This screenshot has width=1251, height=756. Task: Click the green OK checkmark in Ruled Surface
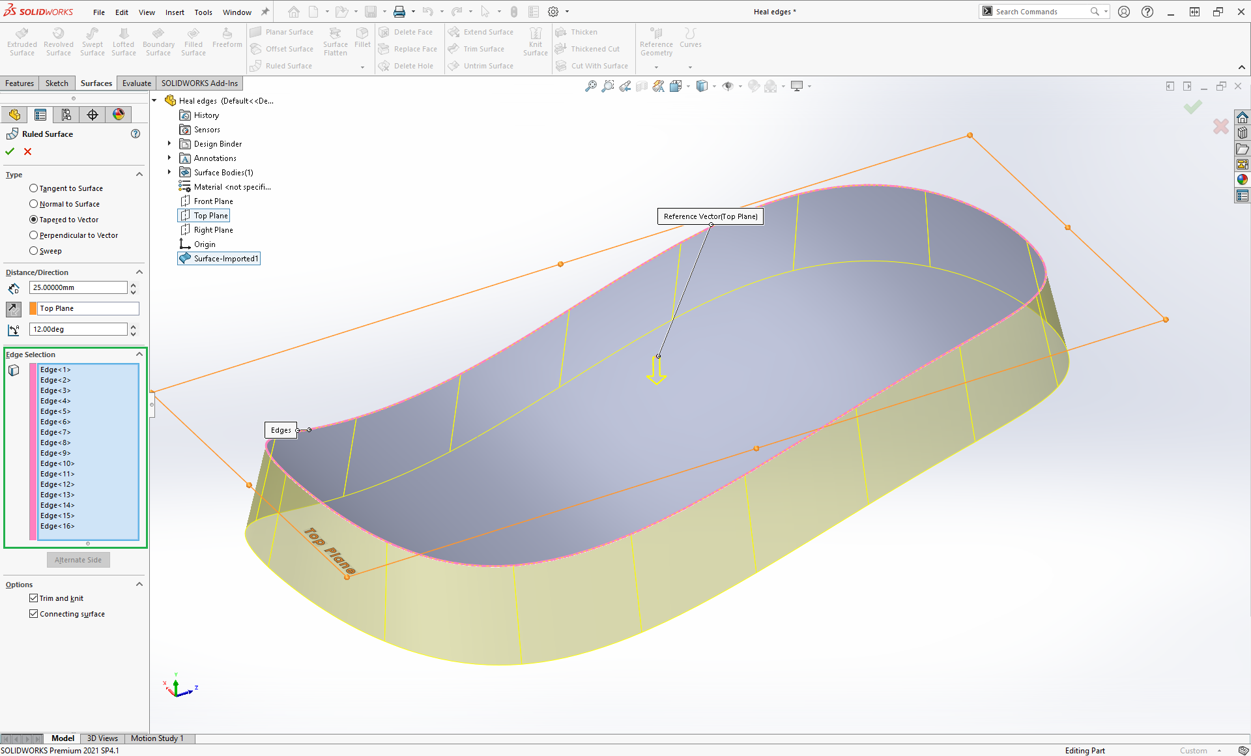coord(10,151)
